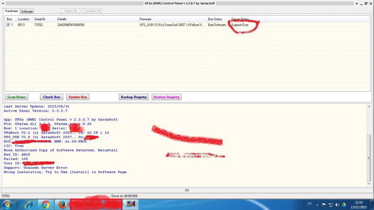Click the log scrollbar down arrow
The image size is (374, 210).
(369, 184)
